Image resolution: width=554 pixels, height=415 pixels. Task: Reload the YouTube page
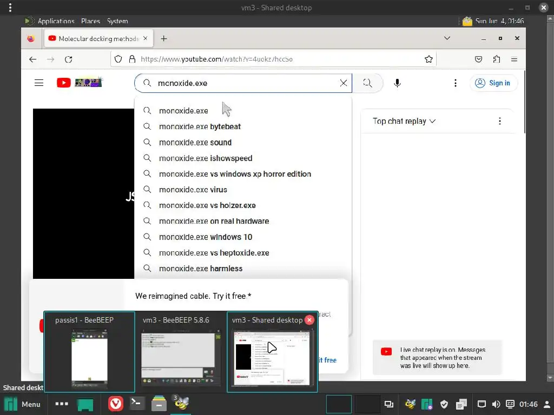tap(69, 59)
